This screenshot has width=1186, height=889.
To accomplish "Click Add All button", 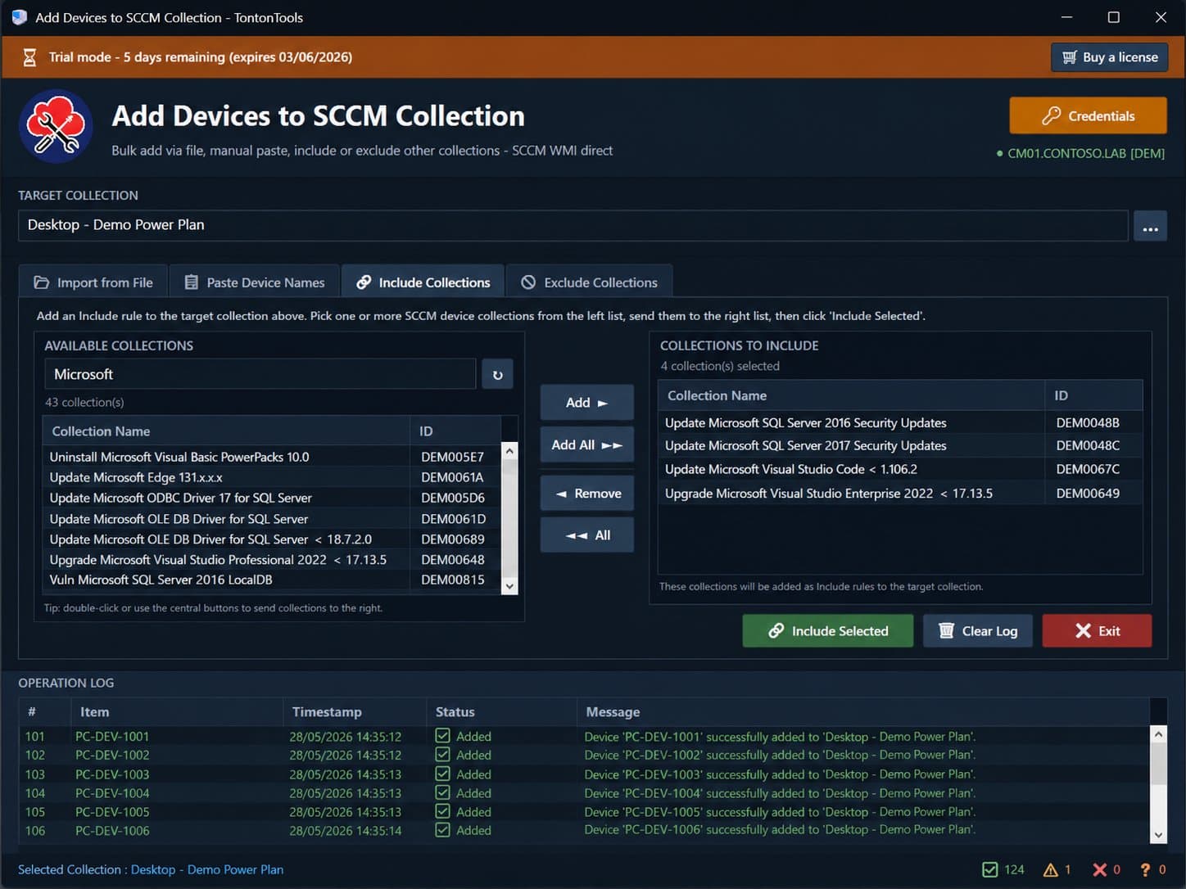I will pyautogui.click(x=586, y=444).
